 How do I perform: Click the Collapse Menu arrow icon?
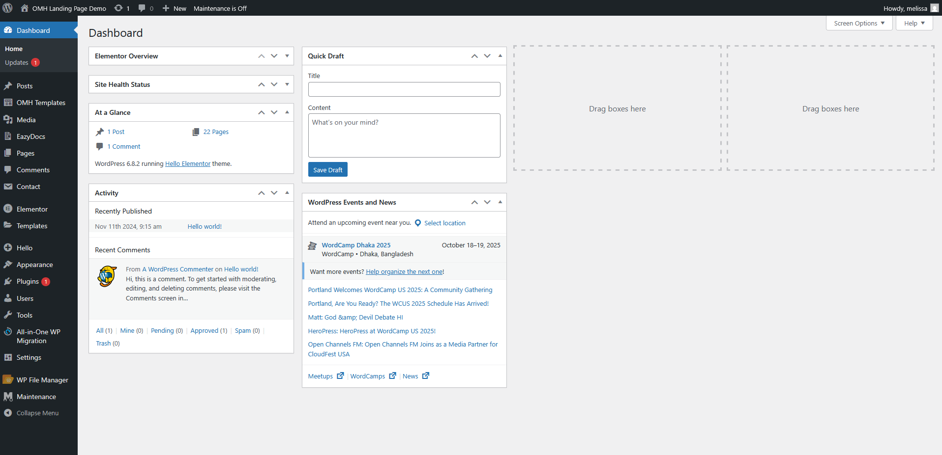point(8,413)
